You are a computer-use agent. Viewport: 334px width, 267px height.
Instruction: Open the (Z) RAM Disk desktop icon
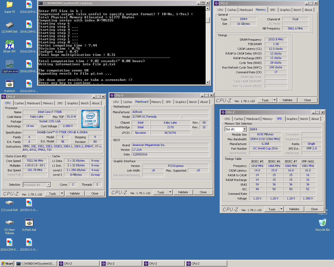point(10,25)
